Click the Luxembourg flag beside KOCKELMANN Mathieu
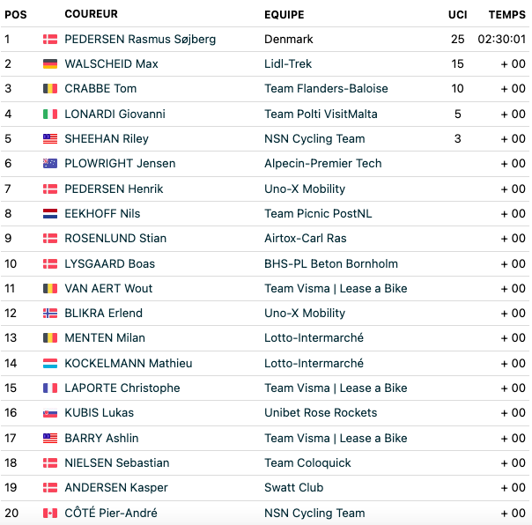 [50, 364]
